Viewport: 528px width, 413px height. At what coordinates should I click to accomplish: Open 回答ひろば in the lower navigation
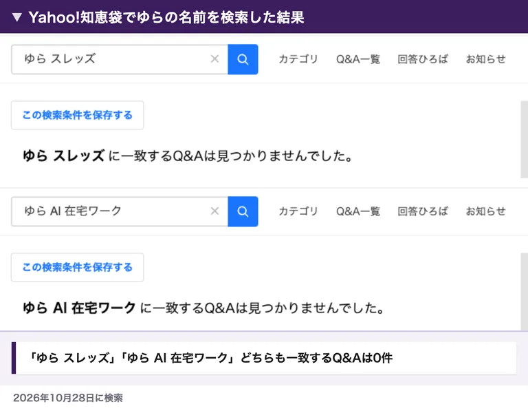point(423,211)
